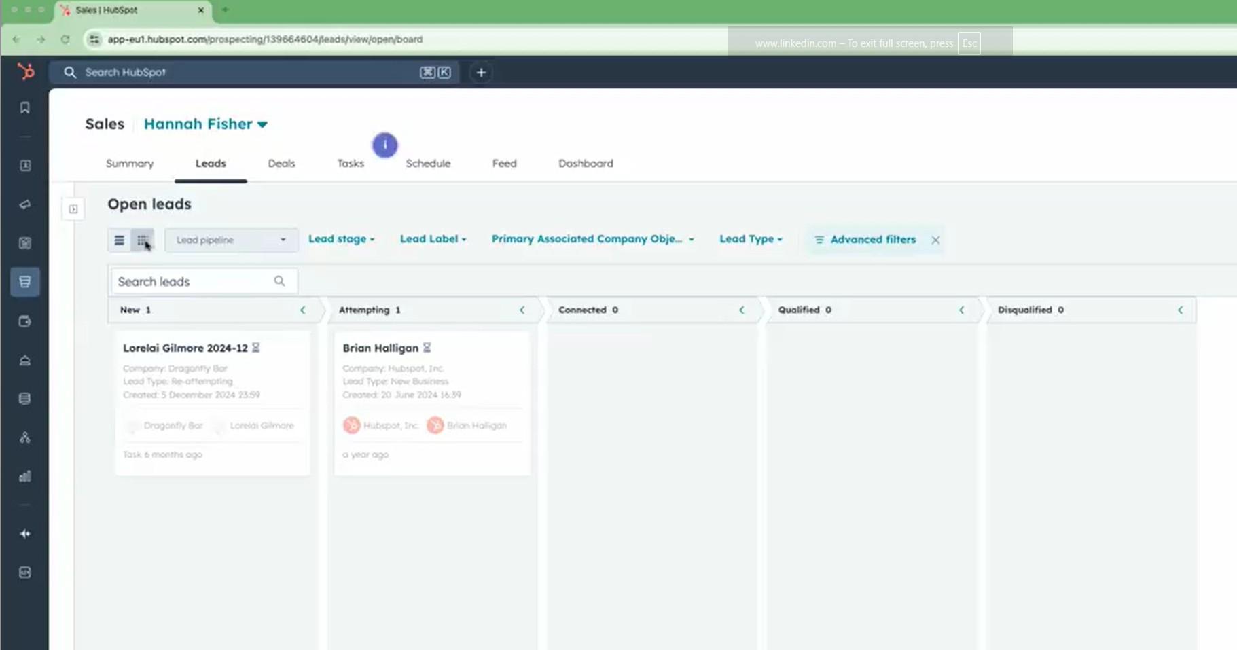
Task: Click the magnifier icon in Search leads
Action: pos(279,281)
